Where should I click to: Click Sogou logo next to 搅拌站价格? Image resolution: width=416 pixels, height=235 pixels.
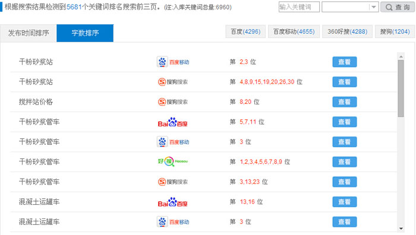click(173, 101)
